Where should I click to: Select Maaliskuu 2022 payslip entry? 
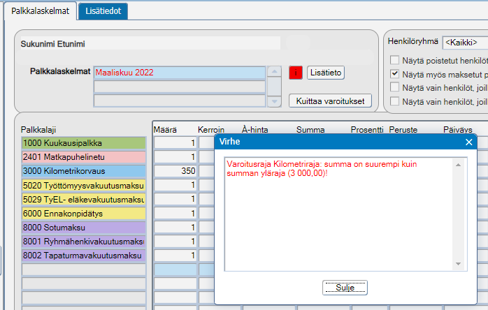click(180, 73)
